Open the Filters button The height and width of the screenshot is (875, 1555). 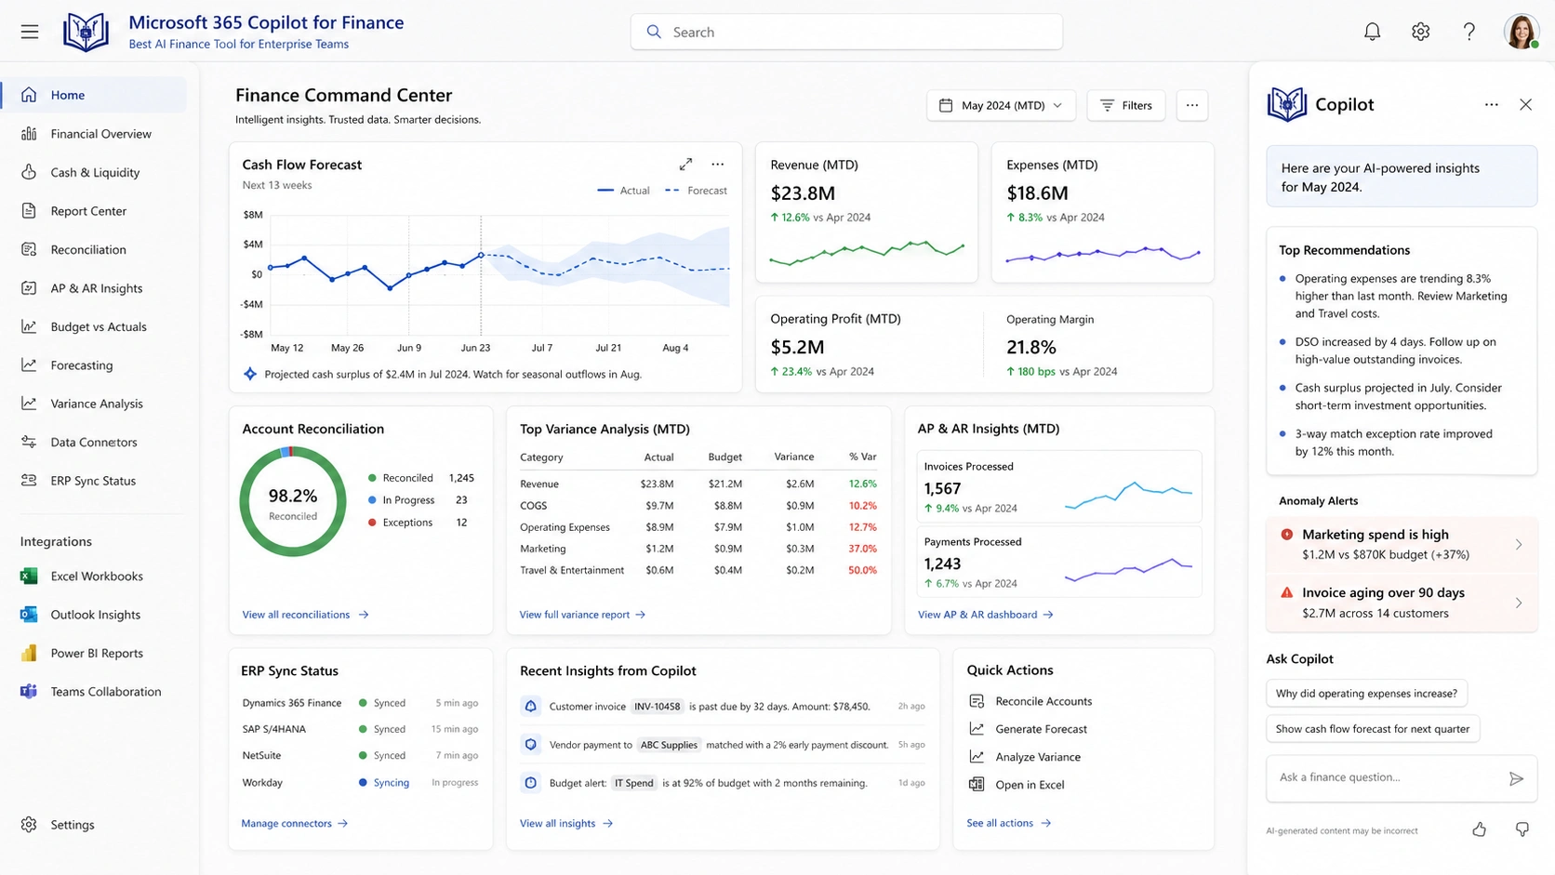click(x=1125, y=105)
